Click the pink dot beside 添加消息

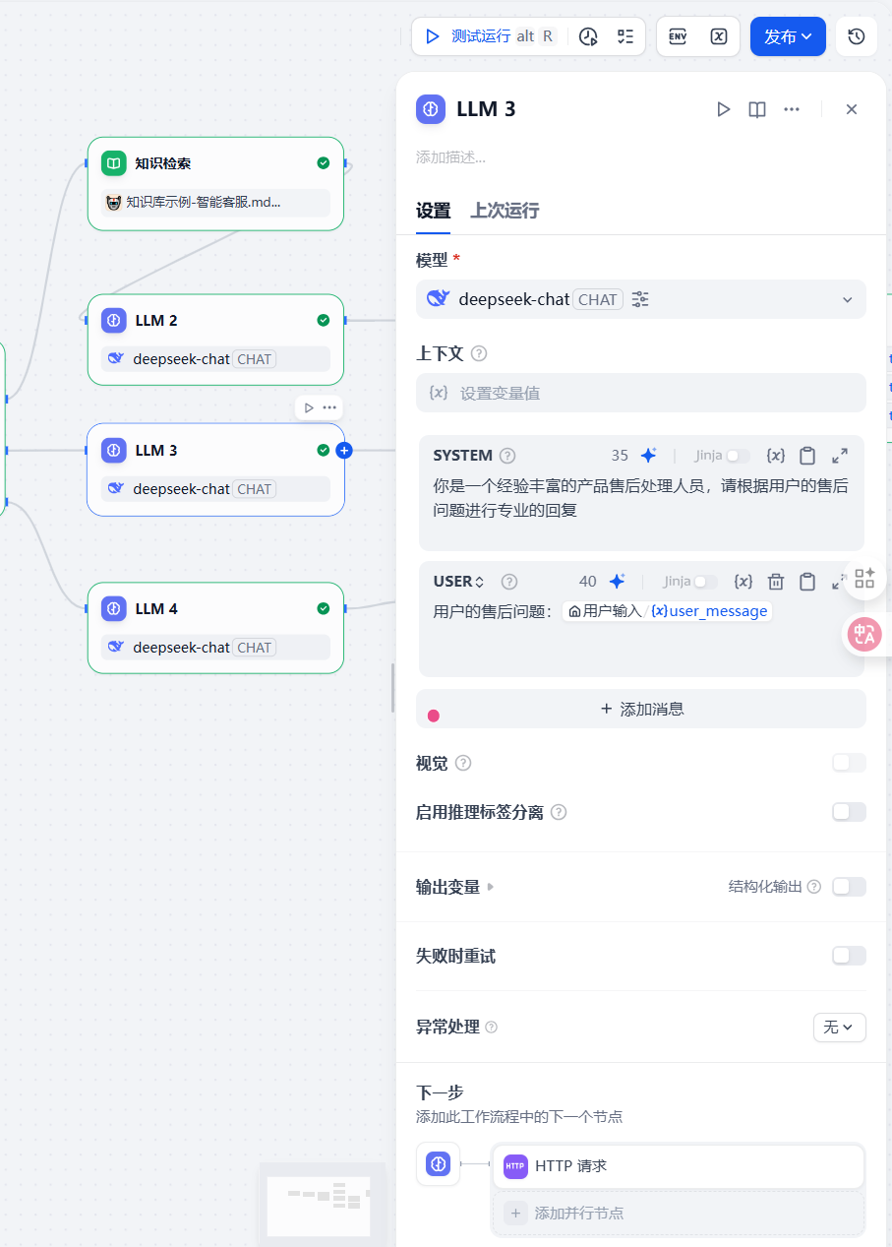pyautogui.click(x=434, y=716)
